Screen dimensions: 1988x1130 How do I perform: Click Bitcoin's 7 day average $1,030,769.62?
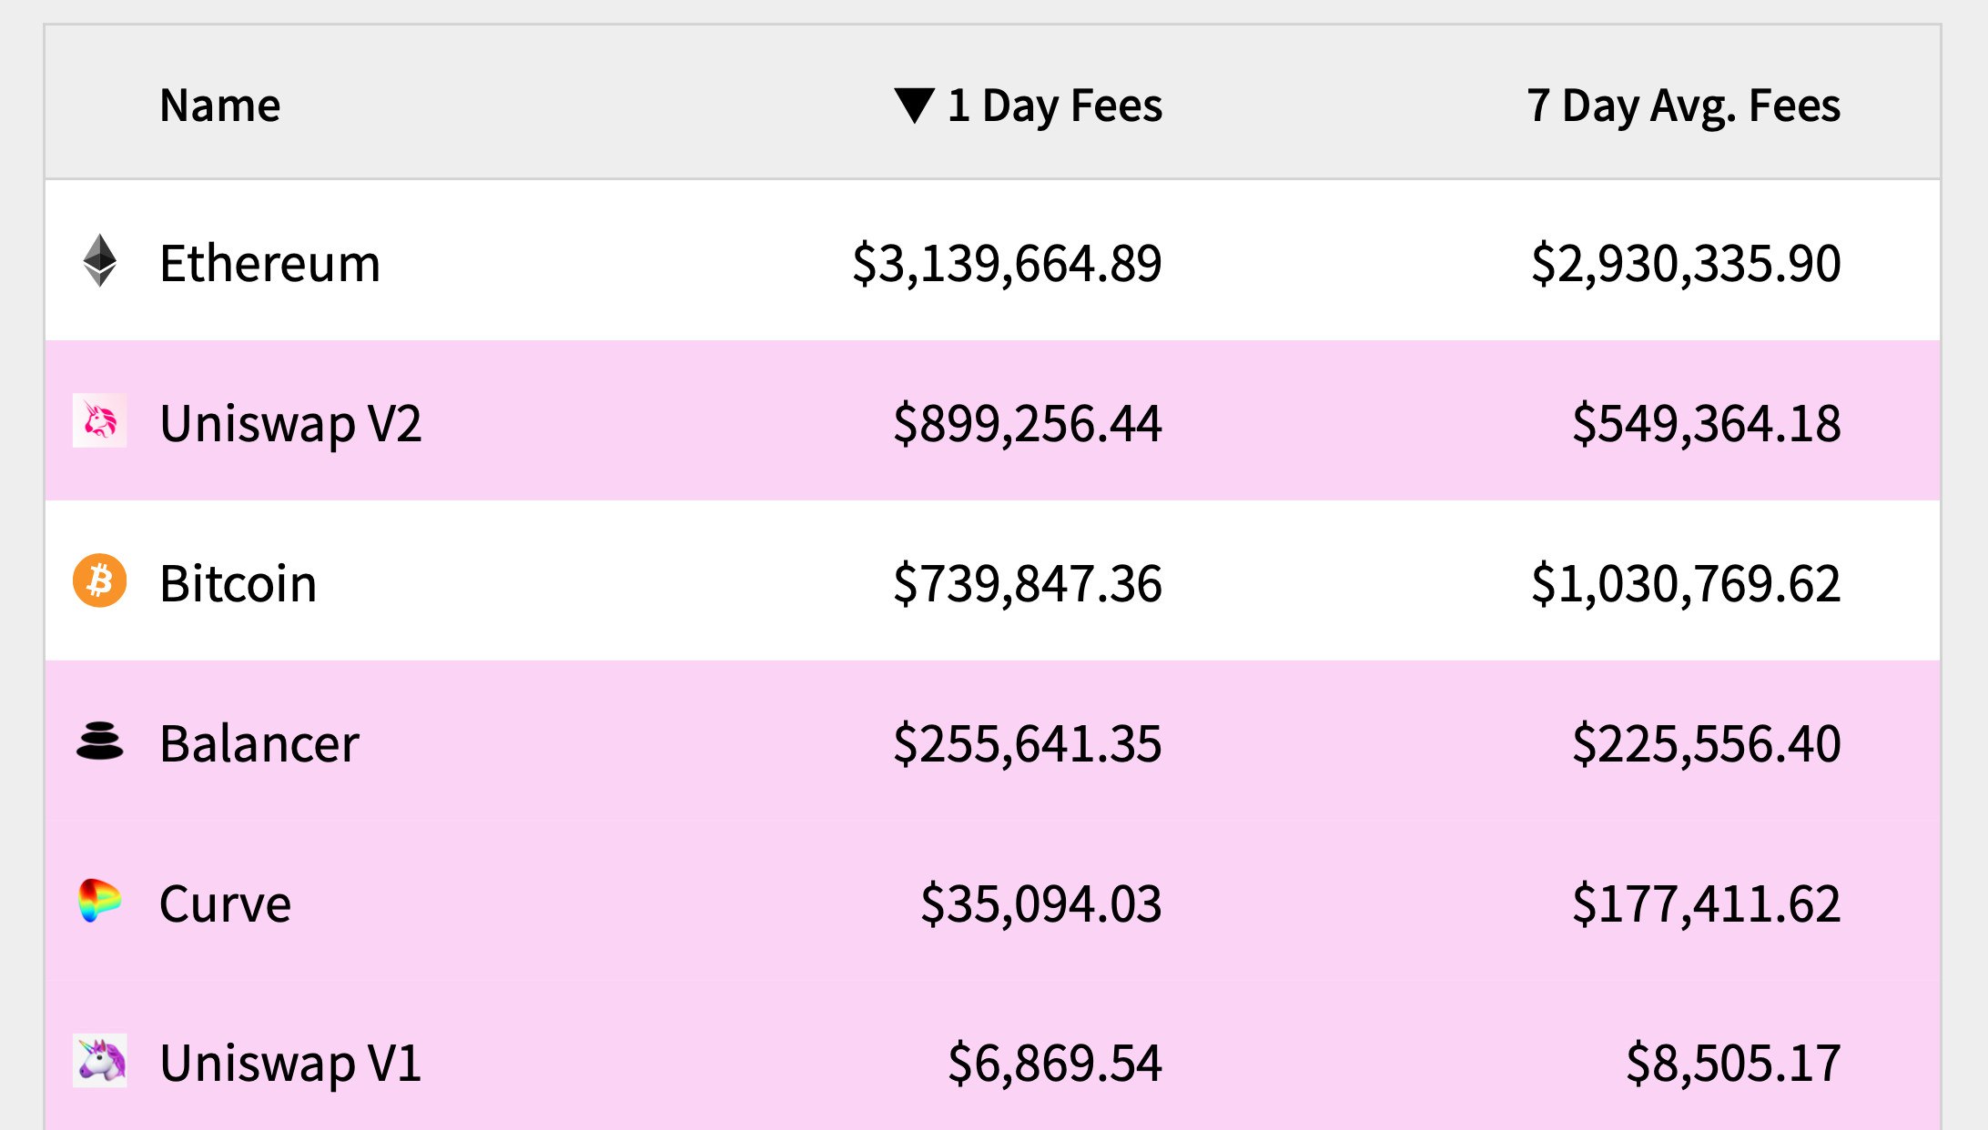coord(1686,584)
